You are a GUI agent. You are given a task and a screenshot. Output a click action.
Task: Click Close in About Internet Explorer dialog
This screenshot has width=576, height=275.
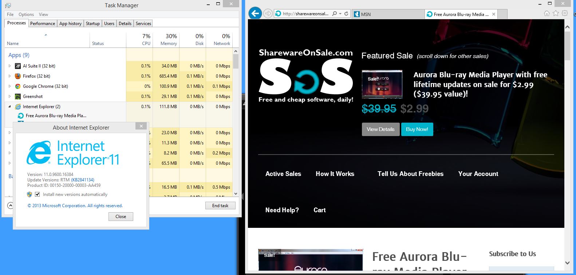click(121, 217)
